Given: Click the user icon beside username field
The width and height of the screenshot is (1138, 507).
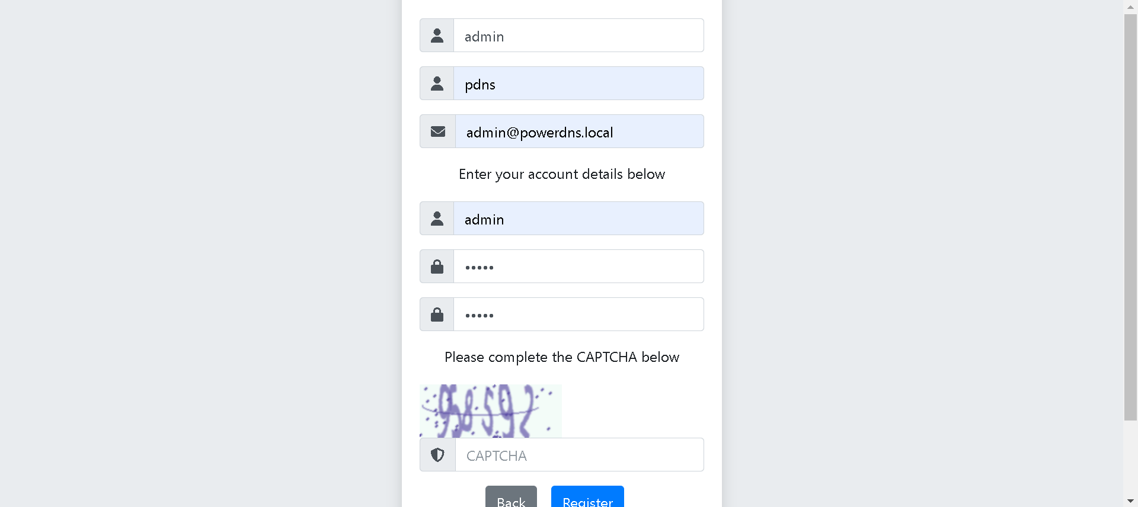Looking at the screenshot, I should (437, 219).
